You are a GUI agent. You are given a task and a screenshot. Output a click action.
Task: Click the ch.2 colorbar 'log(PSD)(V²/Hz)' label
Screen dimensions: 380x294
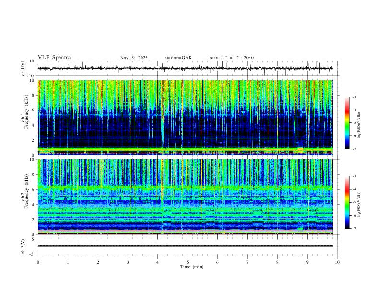tap(359, 204)
